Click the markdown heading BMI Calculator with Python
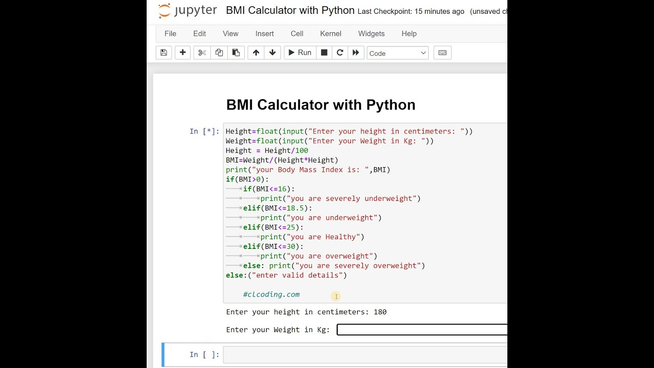The height and width of the screenshot is (368, 654). coord(321,105)
